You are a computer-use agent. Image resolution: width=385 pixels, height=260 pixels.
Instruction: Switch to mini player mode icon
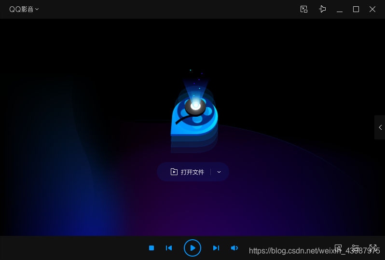click(x=304, y=9)
